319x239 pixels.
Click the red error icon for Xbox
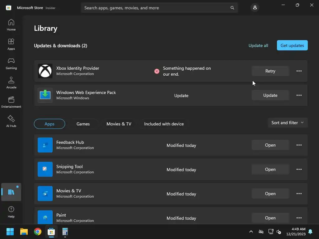pos(157,71)
